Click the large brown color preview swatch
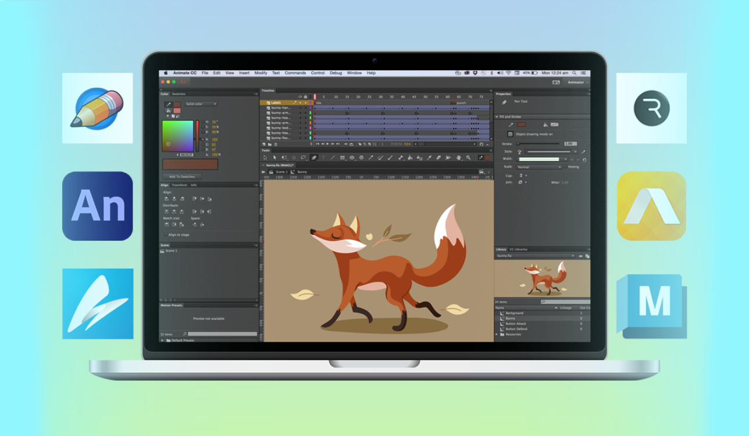The height and width of the screenshot is (436, 749). 190,165
